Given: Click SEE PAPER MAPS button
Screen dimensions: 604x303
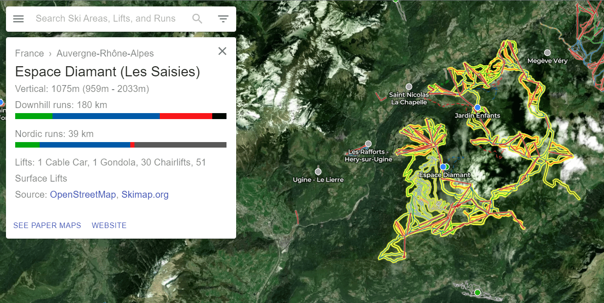Looking at the screenshot, I should (47, 225).
